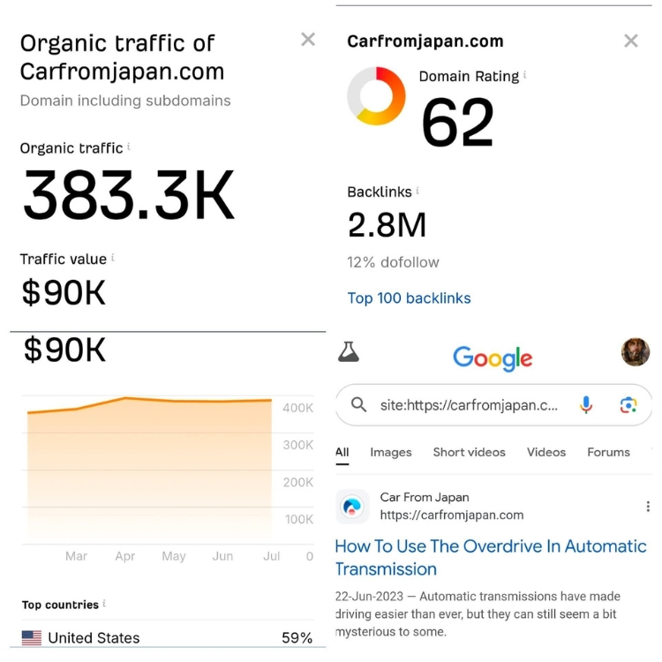662x662 pixels.
Task: Open Google Labs flask icon
Action: (x=349, y=351)
